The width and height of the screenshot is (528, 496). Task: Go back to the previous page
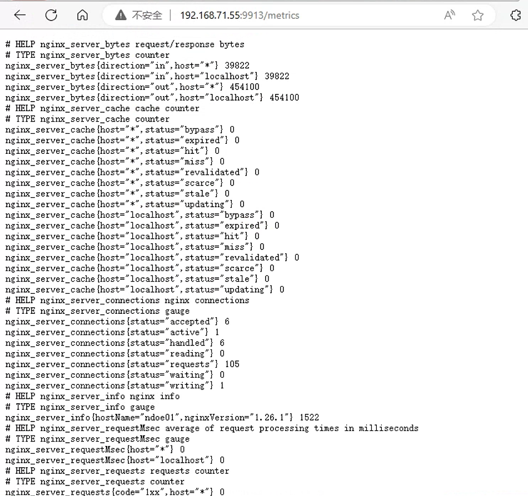coord(20,15)
